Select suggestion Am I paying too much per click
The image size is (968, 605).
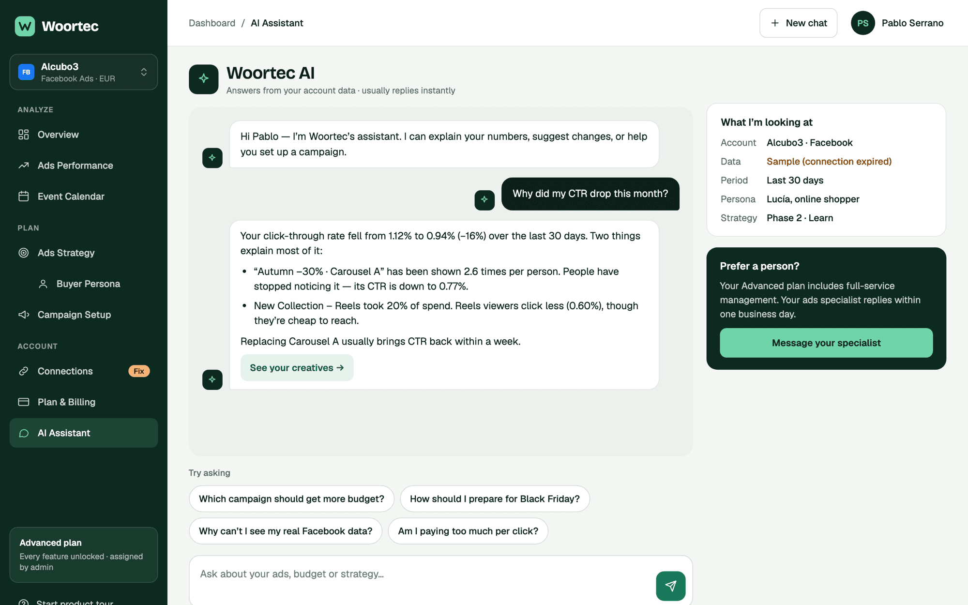(x=468, y=531)
